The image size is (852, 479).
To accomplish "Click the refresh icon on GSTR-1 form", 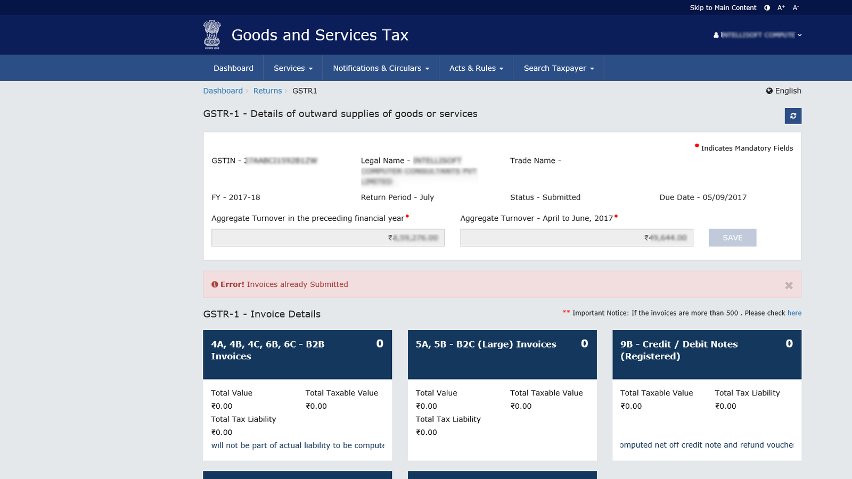I will point(793,115).
